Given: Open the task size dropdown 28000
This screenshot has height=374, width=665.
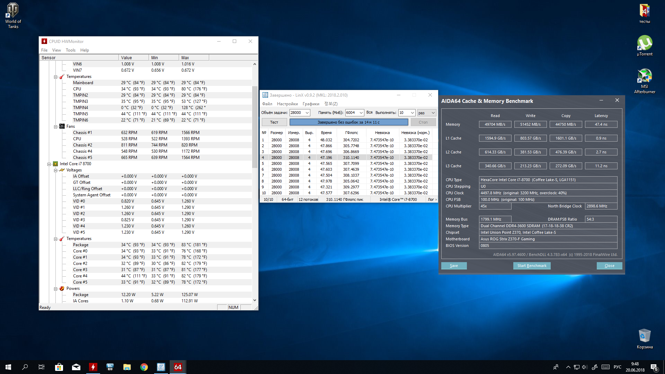Looking at the screenshot, I should tap(307, 113).
